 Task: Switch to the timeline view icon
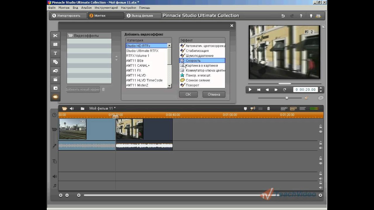click(293, 108)
